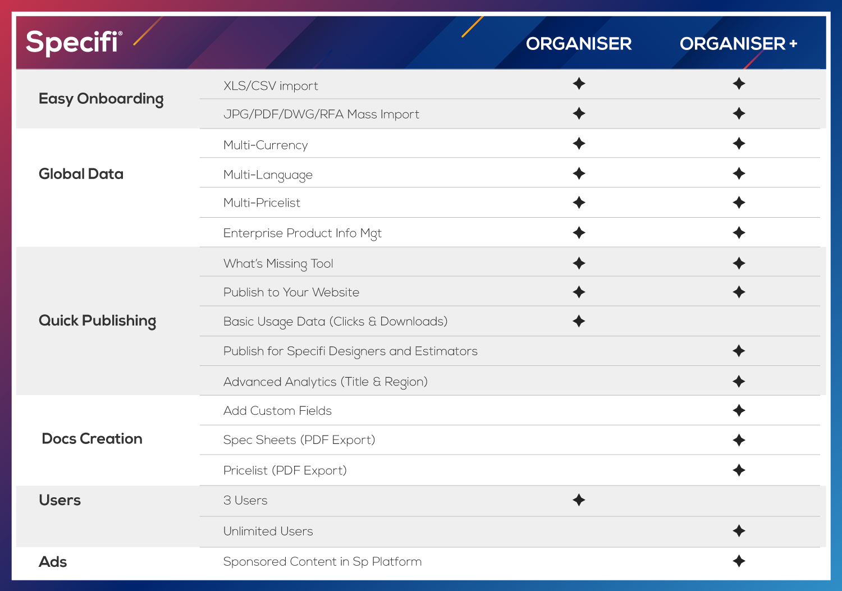
Task: Click Advanced Analytics (Title & Region) text
Action: 326,382
